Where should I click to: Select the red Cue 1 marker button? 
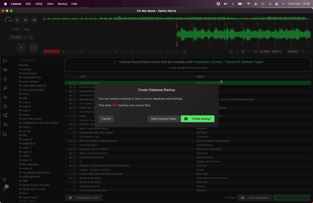[51, 52]
